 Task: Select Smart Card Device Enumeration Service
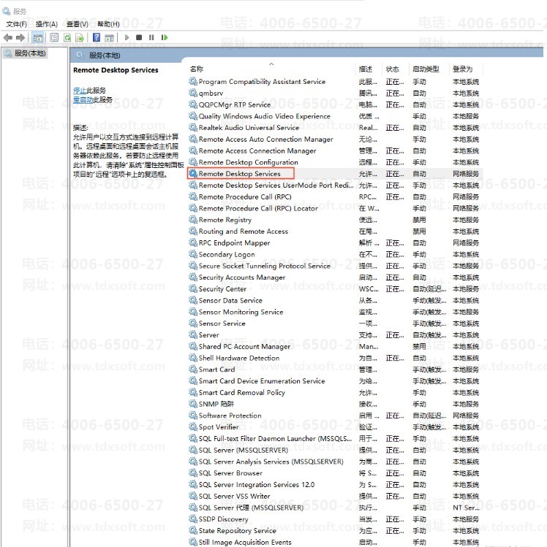[x=336, y=381]
